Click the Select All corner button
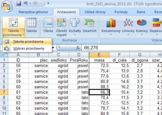Screen dimensions: 162x115 click(x=4, y=55)
